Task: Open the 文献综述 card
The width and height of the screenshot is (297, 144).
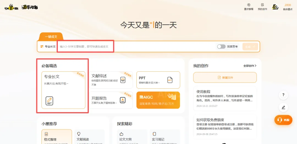Action: point(111,80)
